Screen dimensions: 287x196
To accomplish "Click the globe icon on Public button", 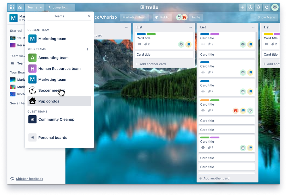I will (157, 18).
